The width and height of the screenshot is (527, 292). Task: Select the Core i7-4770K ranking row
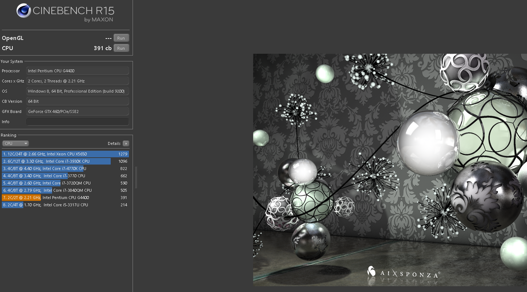pos(65,169)
